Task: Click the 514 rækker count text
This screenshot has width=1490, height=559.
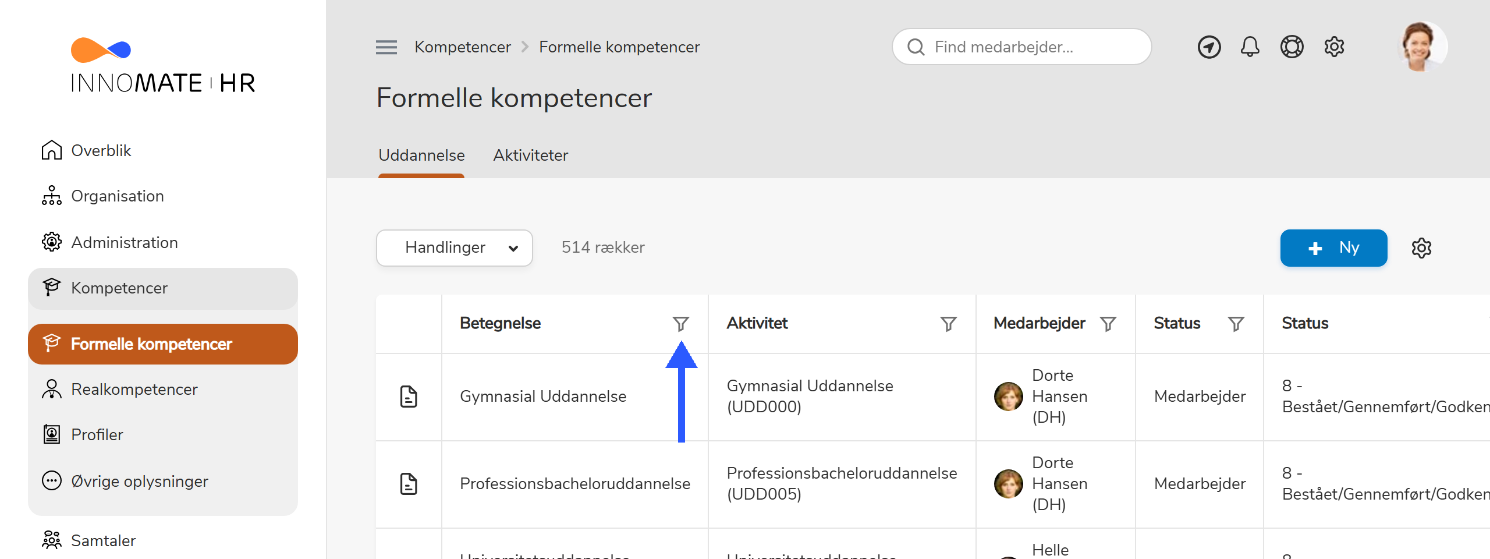Action: pos(603,247)
